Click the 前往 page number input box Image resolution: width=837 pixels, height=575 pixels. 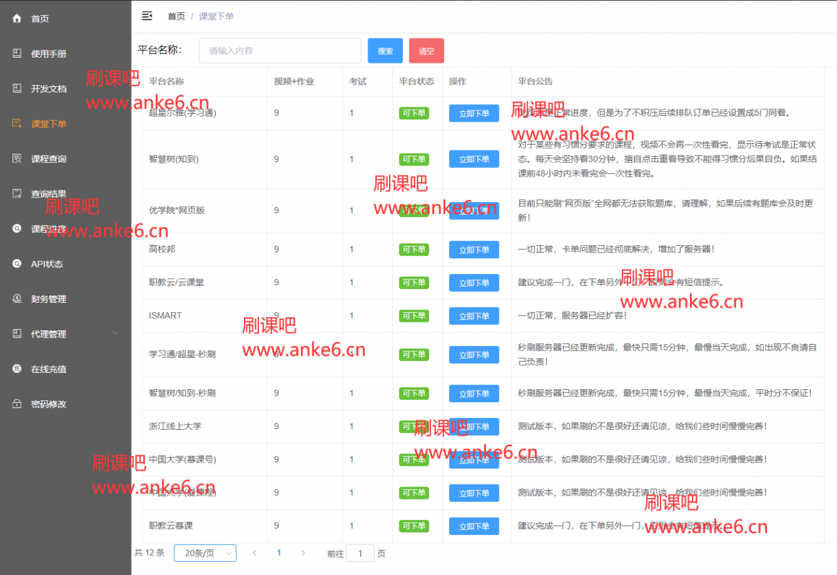point(360,553)
